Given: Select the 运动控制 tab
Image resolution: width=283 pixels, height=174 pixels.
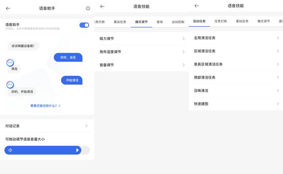Looking at the screenshot, I should 178,22.
